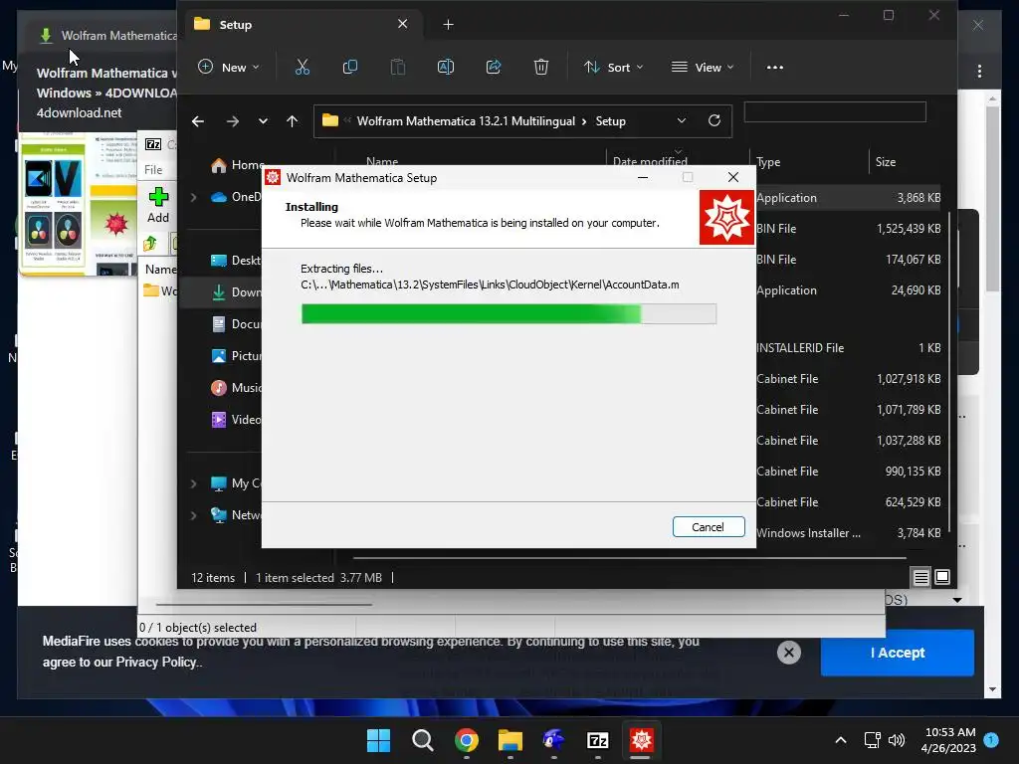The width and height of the screenshot is (1019, 764).
Task: Open Desktop in Explorer sidebar
Action: pos(236,261)
